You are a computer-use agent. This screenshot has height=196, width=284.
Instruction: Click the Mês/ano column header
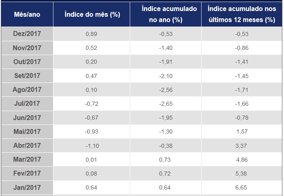coord(27,14)
